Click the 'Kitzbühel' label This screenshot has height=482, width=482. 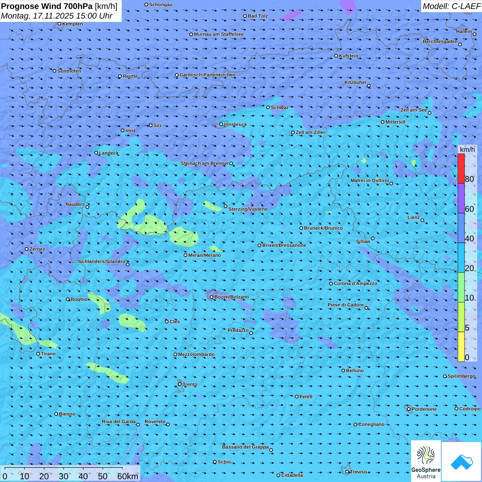[x=355, y=82]
